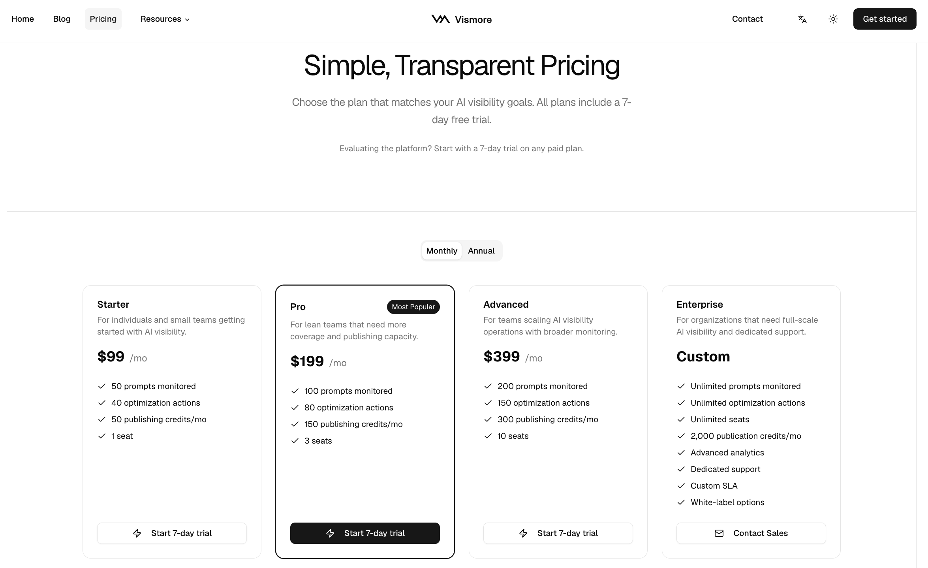The image size is (928, 568).
Task: Click the Get started button
Action: (885, 19)
